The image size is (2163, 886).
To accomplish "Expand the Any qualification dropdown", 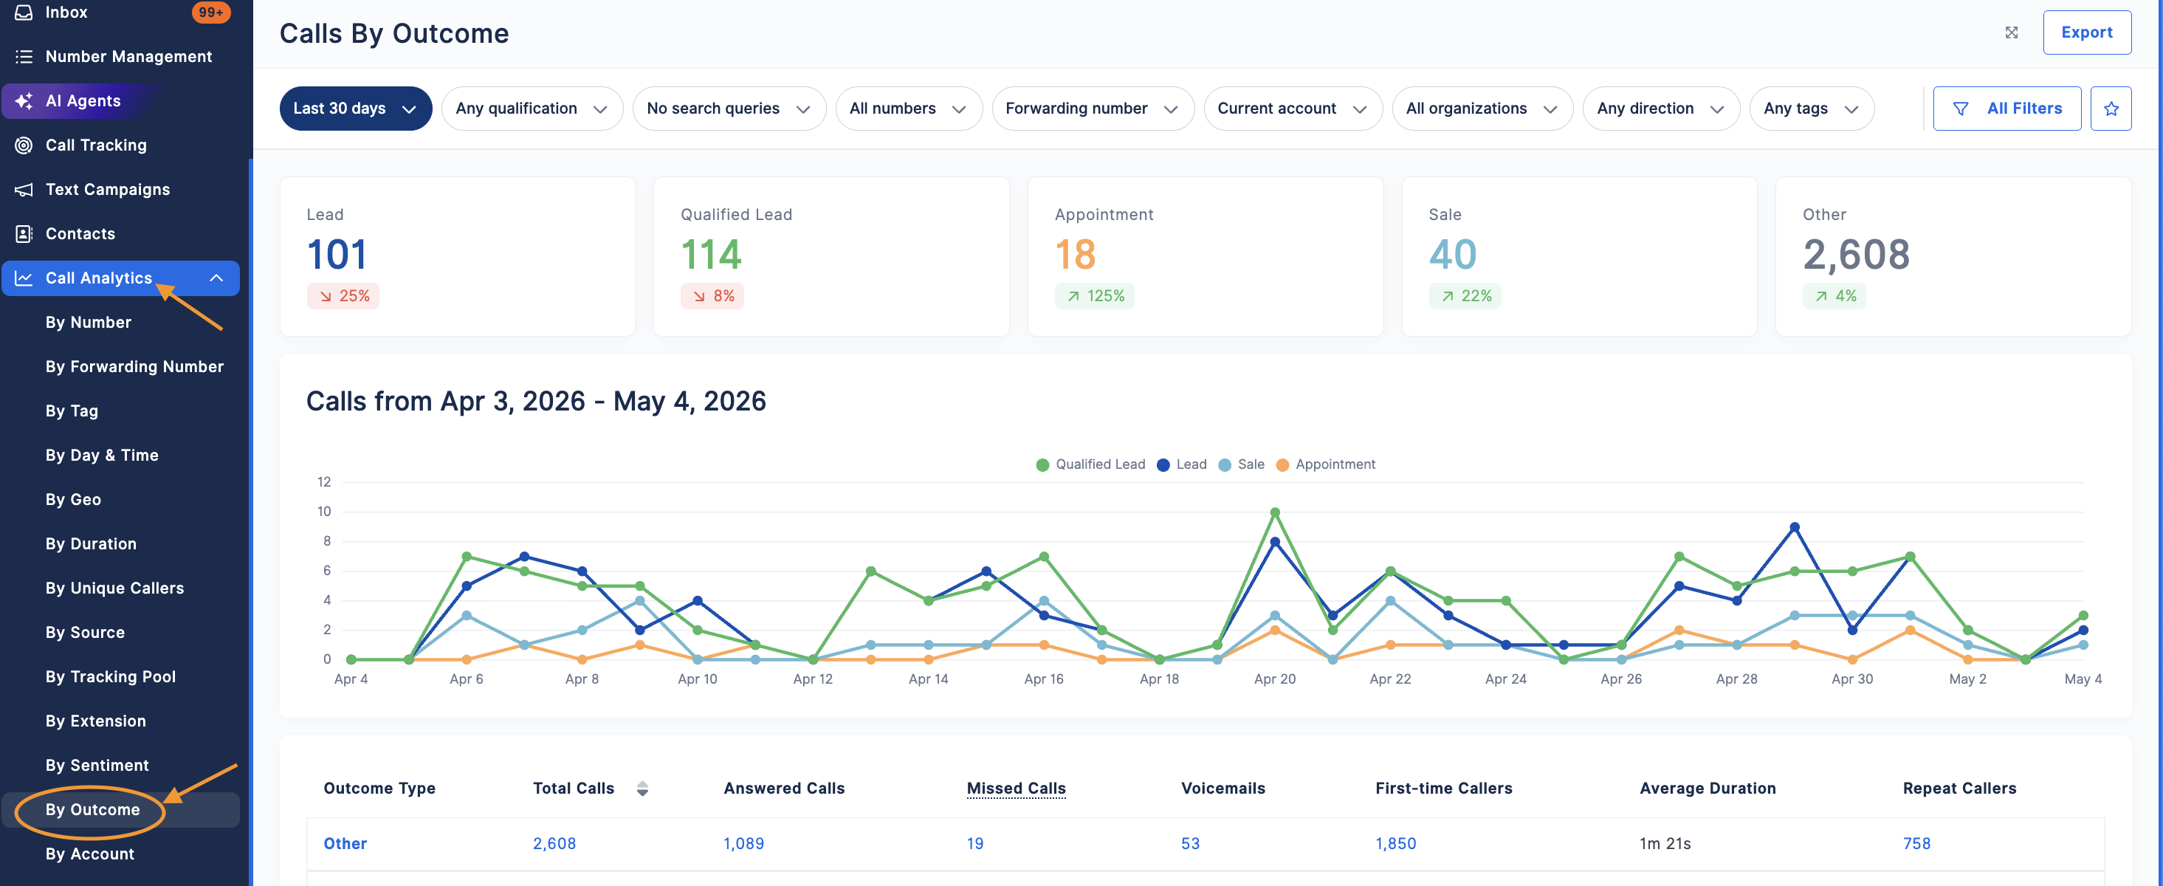I will pyautogui.click(x=532, y=109).
